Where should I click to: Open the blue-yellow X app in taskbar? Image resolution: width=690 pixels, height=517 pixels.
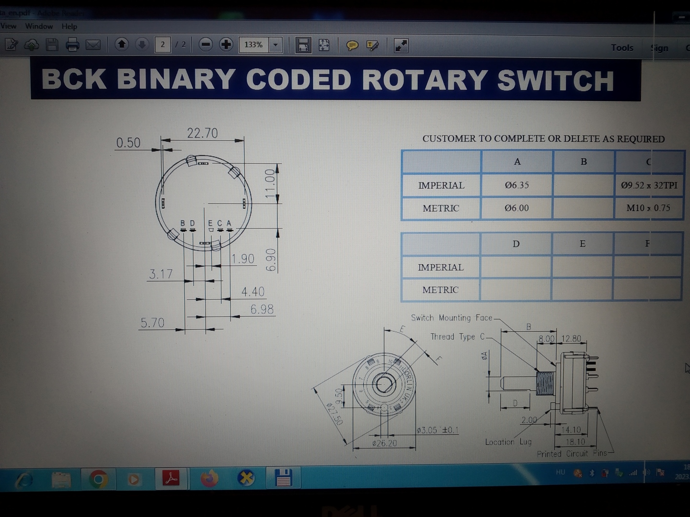246,478
